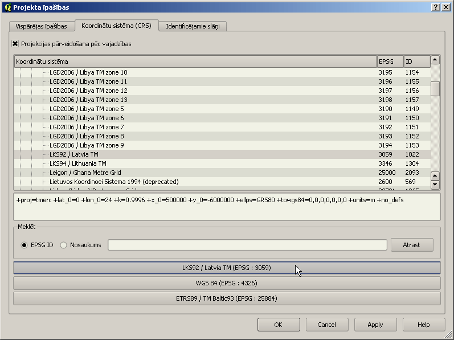Select LGD2006 / Libya TM zone 5 row
The width and height of the screenshot is (454, 340).
click(x=222, y=109)
